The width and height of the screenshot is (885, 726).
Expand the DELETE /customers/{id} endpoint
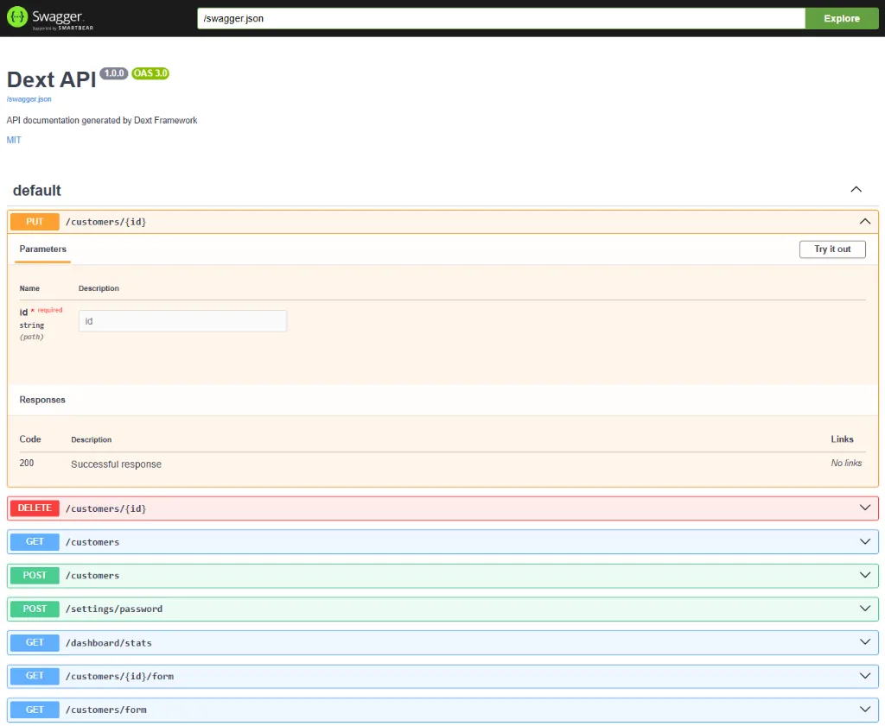coord(865,508)
